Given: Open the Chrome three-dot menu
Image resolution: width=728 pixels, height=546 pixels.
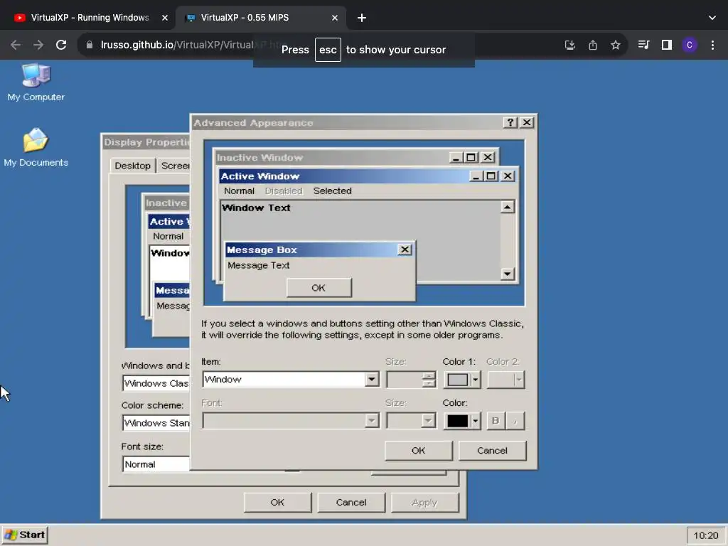Looking at the screenshot, I should tap(712, 45).
